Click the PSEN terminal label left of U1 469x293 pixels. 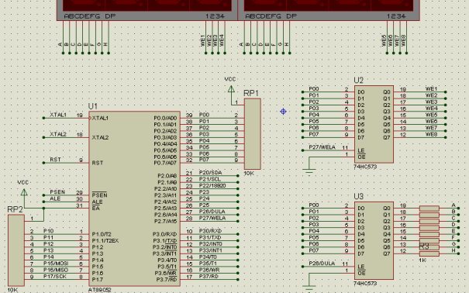57,192
